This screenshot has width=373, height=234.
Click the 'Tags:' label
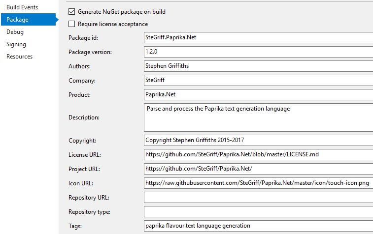coord(75,226)
